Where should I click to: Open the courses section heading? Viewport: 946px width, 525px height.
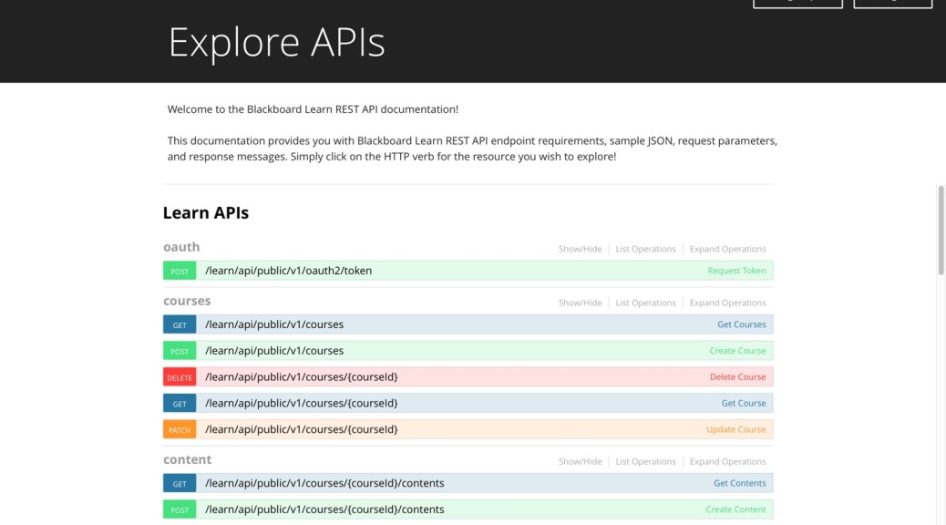pos(187,301)
